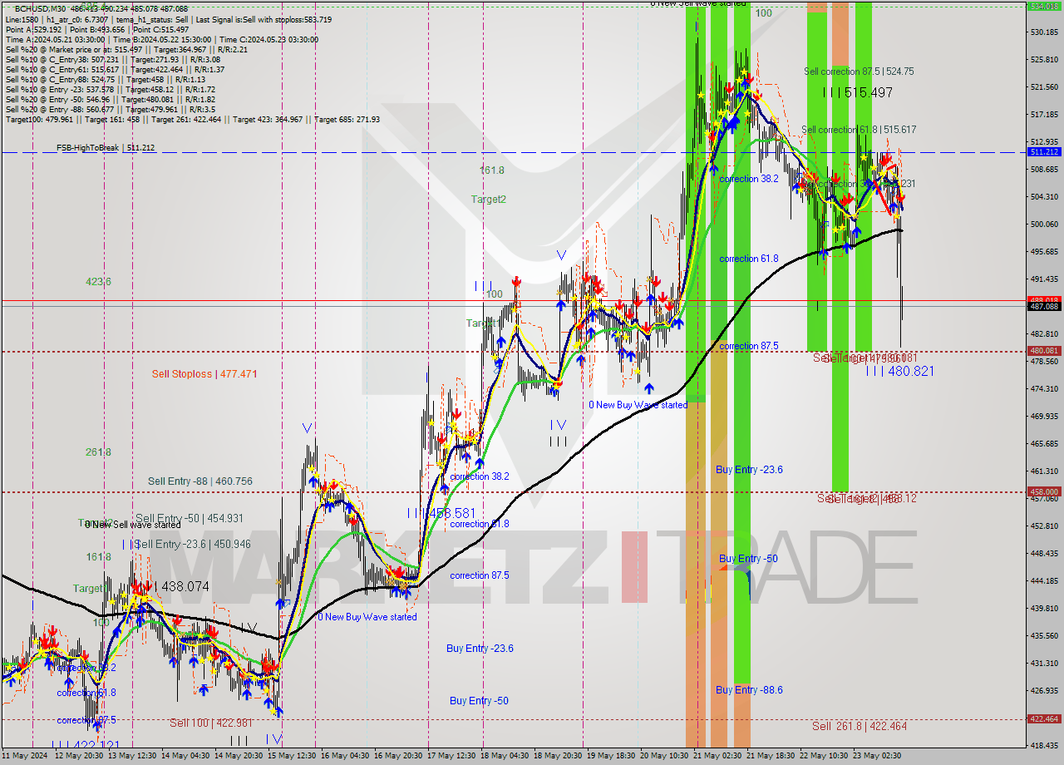Click the 511.212 price tag on axis
Screen dimensions: 1064x765
point(1044,152)
